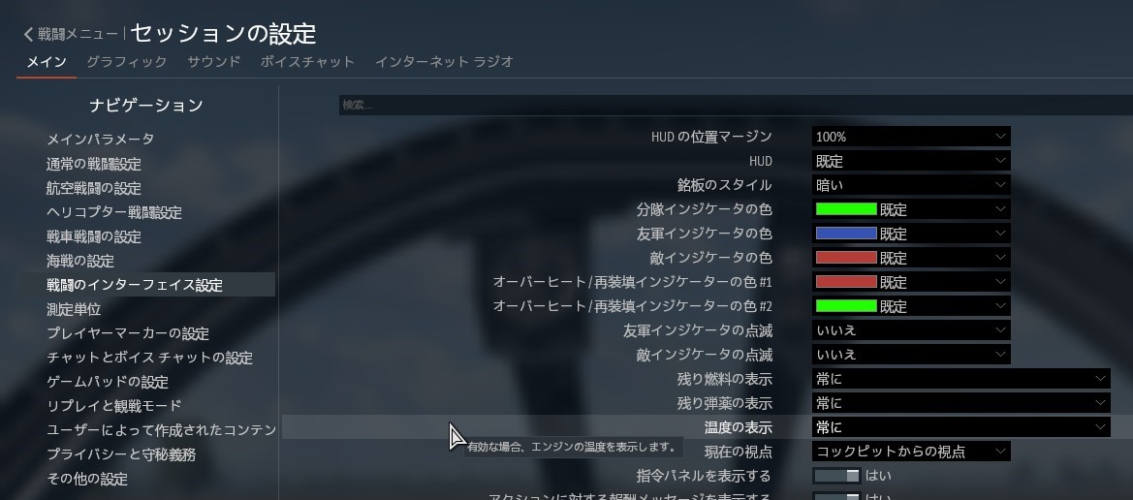Open the インターネット ラジオ tab
The height and width of the screenshot is (500, 1133).
[x=444, y=62]
